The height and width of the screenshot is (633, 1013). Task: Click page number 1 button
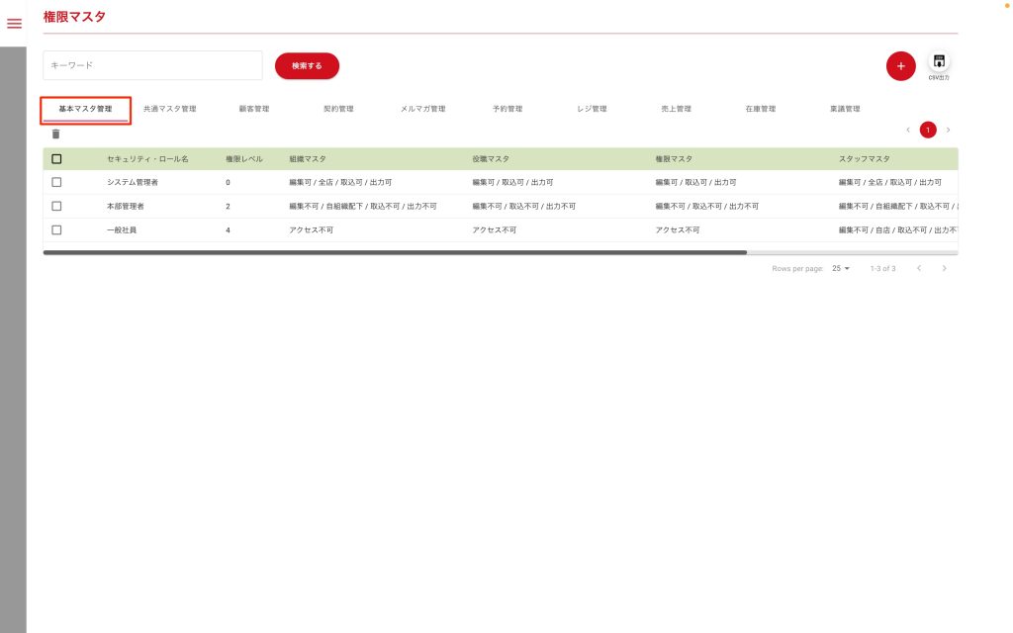tap(928, 130)
